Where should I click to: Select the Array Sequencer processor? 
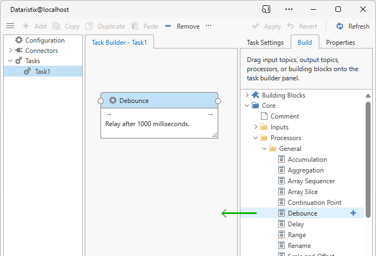[x=311, y=181]
